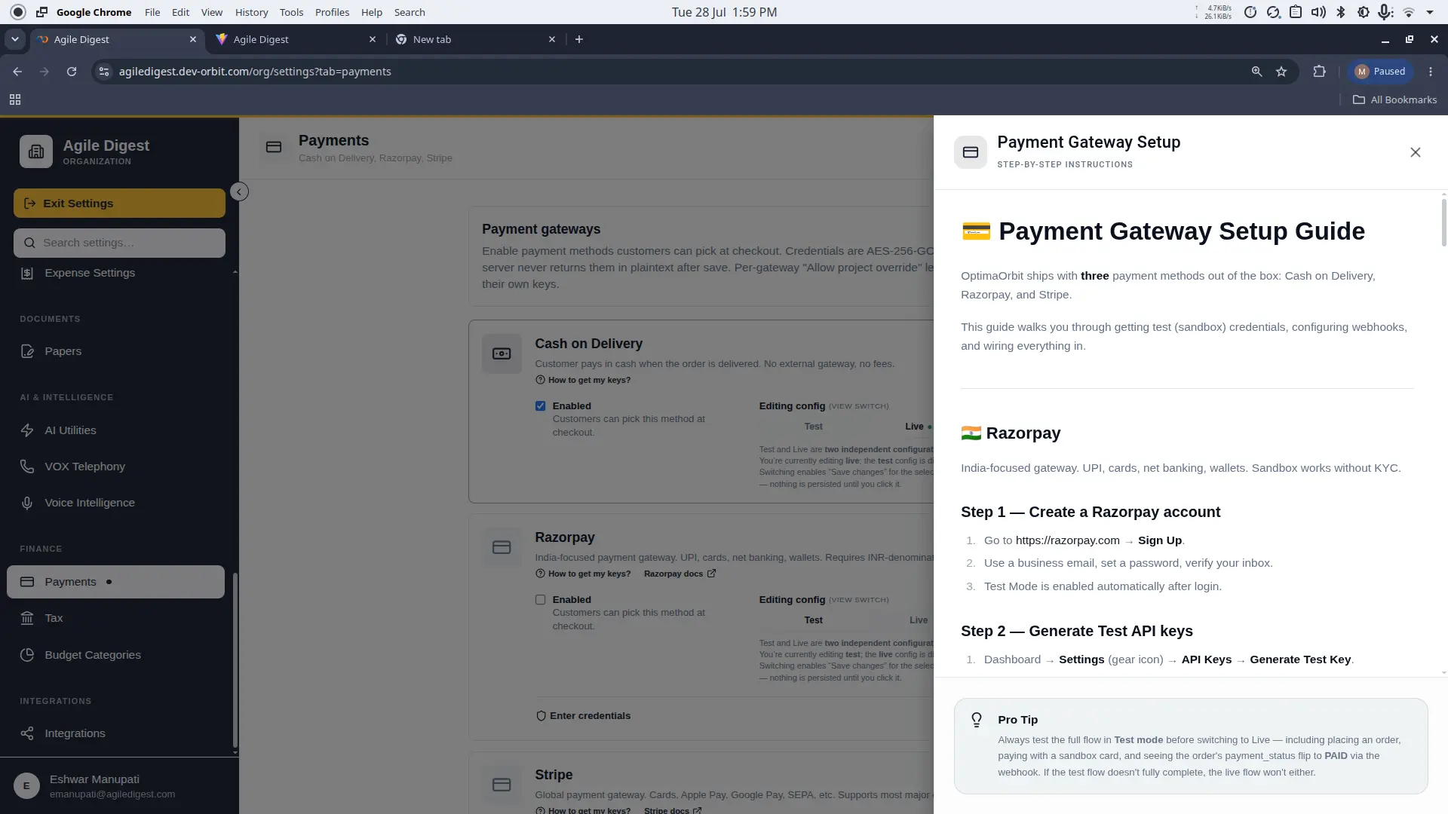Click the system microphone icon in top bar
This screenshot has height=814, width=1448.
tap(1385, 12)
